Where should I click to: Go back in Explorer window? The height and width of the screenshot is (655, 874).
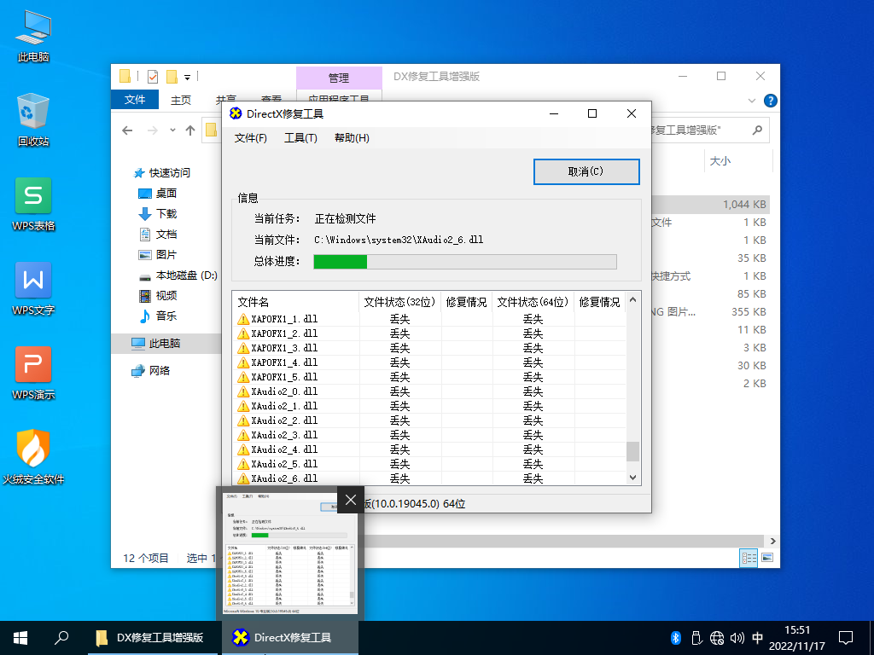click(x=128, y=130)
